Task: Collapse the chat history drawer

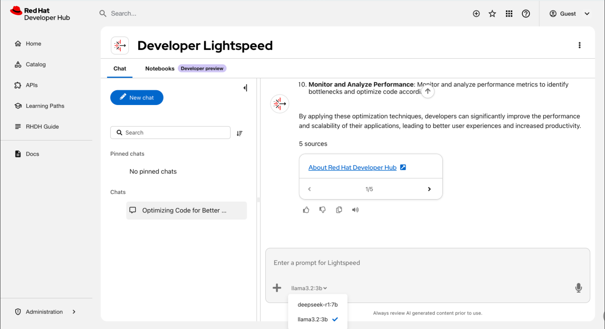Action: [245, 88]
